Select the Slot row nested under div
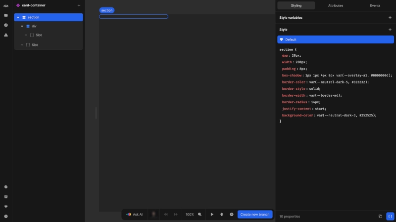The width and height of the screenshot is (396, 222). [49, 35]
